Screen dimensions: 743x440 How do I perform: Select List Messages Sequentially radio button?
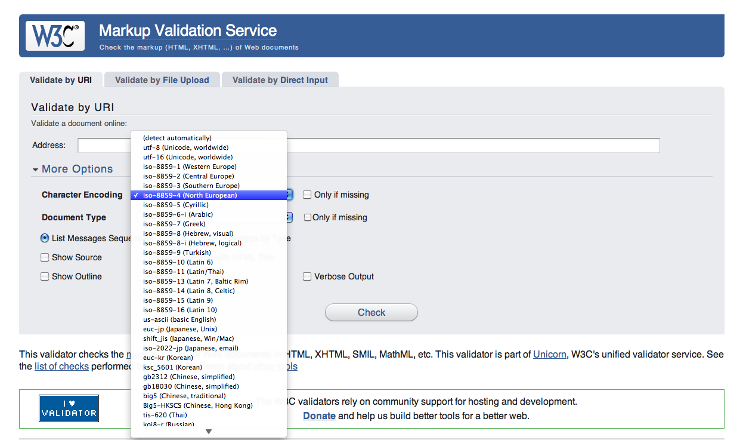tap(45, 238)
